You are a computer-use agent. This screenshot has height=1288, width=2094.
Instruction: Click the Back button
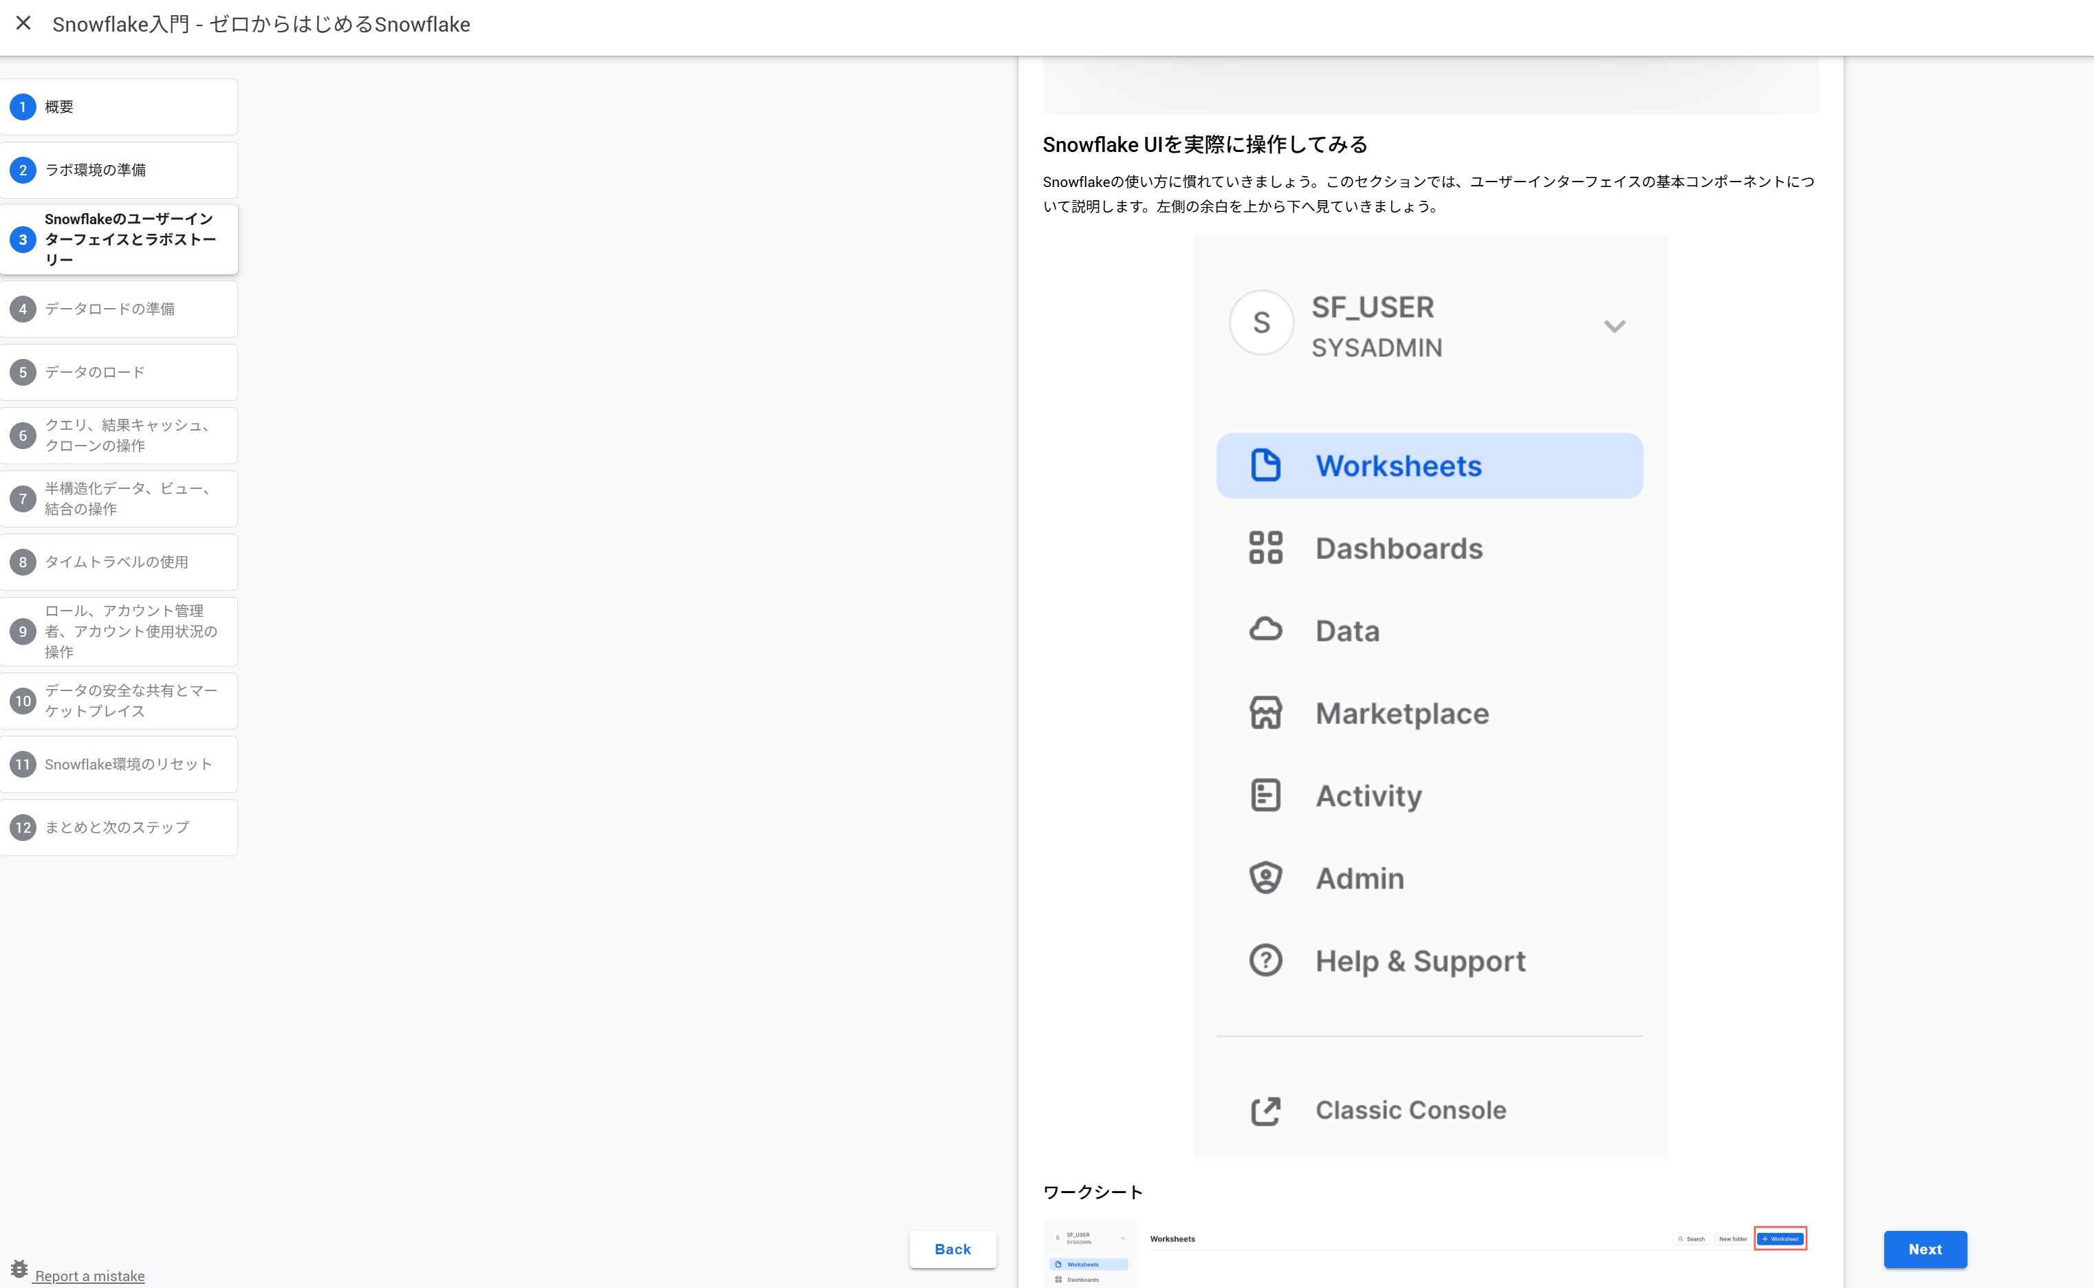coord(952,1249)
